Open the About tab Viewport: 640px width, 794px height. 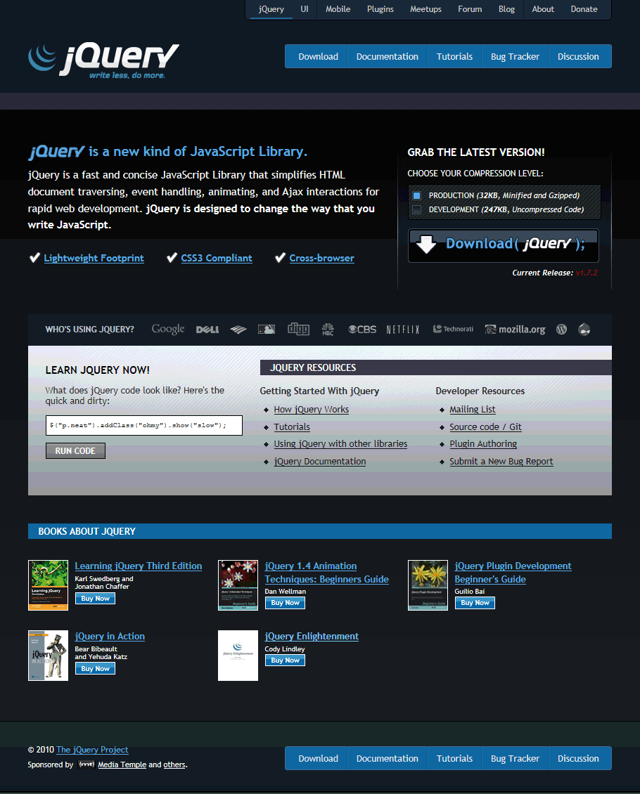(x=543, y=9)
